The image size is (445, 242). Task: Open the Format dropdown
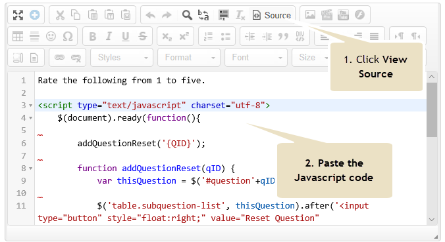tap(189, 58)
